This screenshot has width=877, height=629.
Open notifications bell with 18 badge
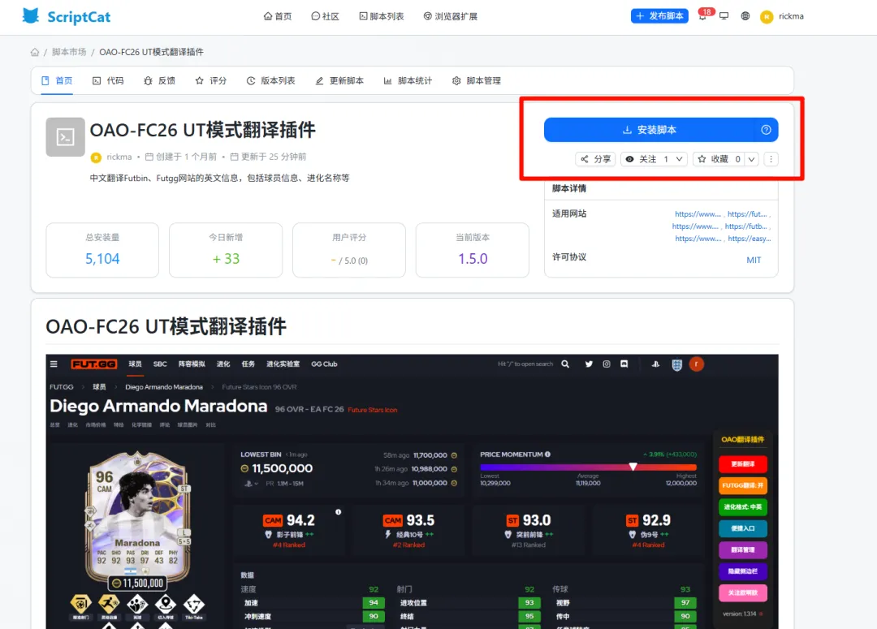coord(703,15)
